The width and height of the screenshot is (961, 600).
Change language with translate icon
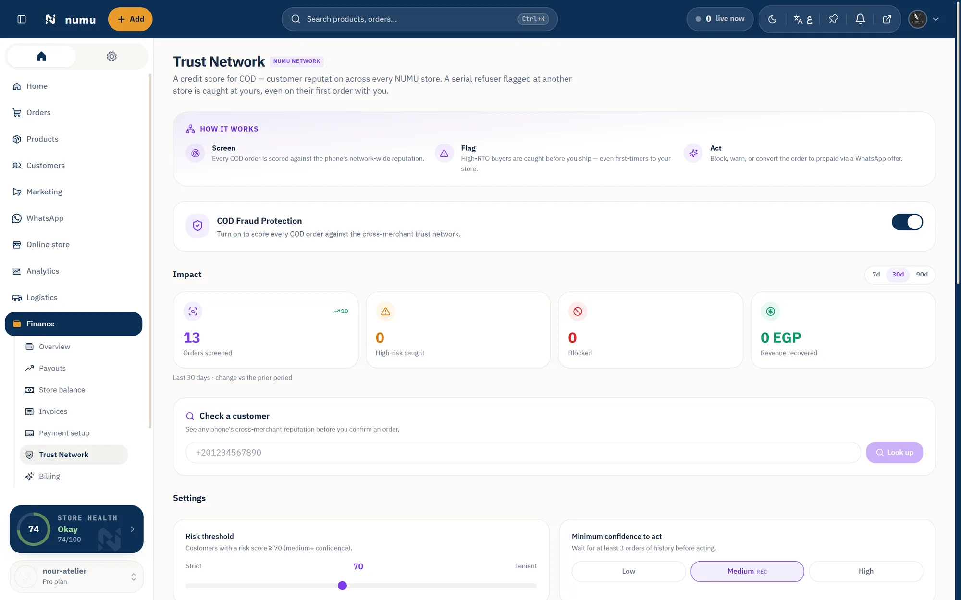point(803,19)
